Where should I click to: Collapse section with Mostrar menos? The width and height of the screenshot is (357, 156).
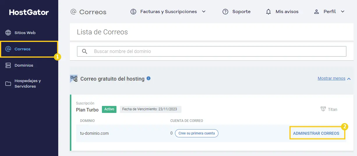[x=334, y=78]
